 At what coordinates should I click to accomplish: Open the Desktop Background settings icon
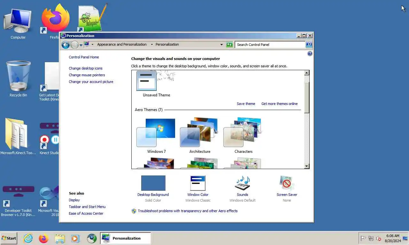pyautogui.click(x=153, y=183)
